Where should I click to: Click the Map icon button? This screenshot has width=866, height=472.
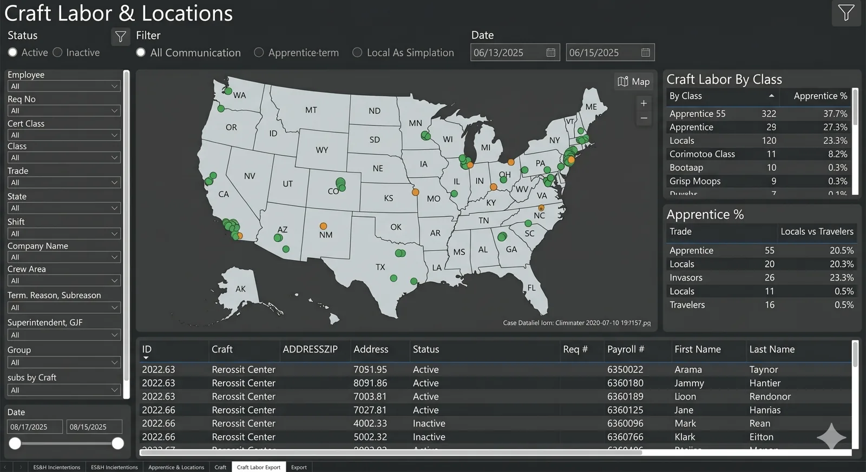click(x=633, y=82)
